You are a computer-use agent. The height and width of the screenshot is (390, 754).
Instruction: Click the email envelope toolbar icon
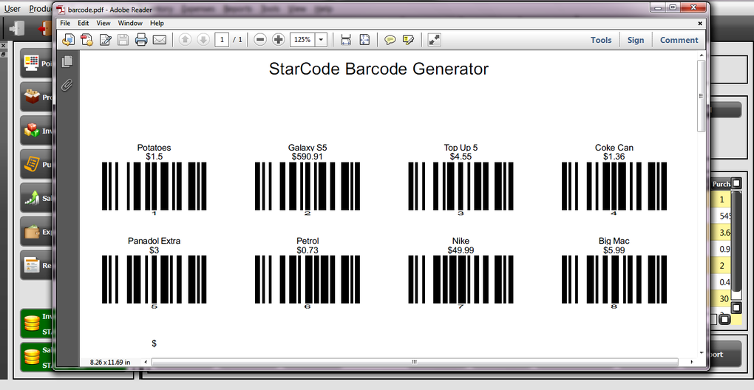[159, 40]
